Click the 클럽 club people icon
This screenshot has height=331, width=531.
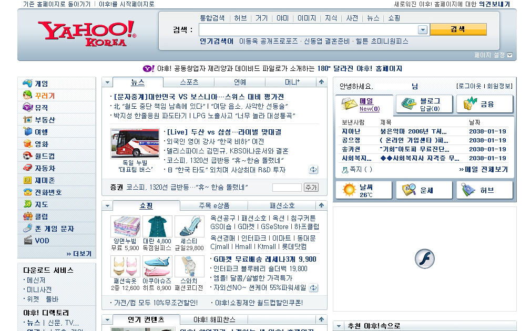point(27,216)
